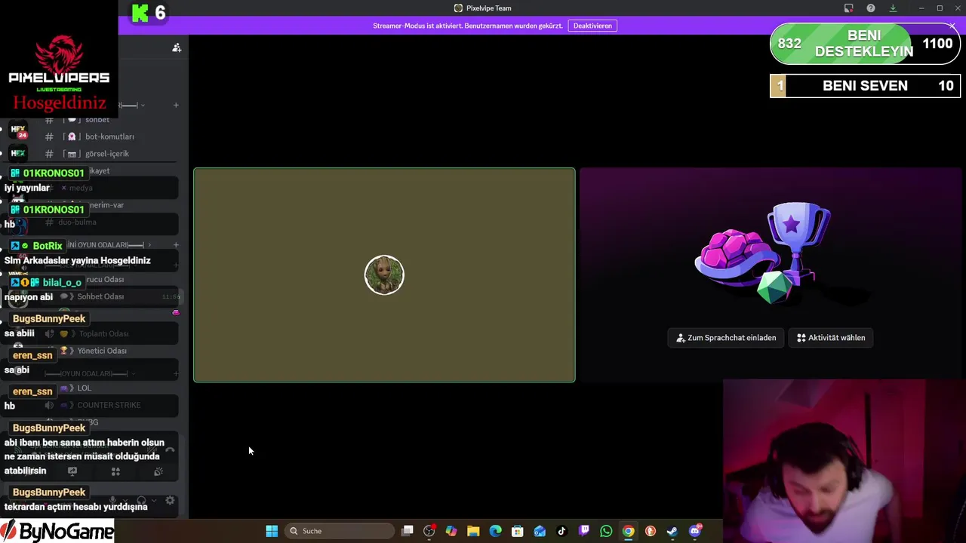Open the Windows Start menu
966x543 pixels.
click(x=272, y=531)
